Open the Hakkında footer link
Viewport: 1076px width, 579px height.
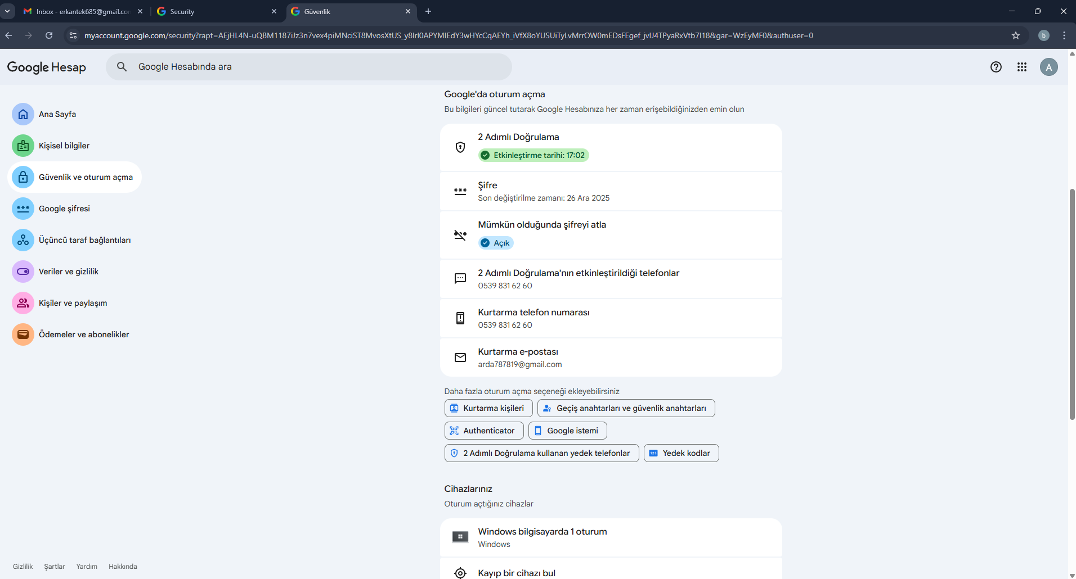coord(123,567)
